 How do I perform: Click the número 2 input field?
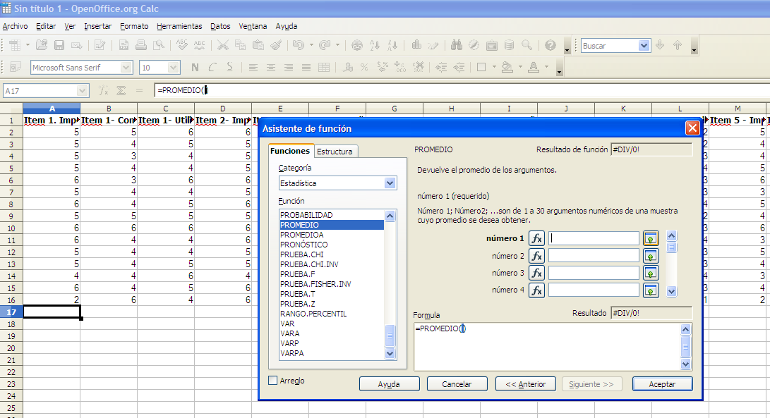[594, 256]
